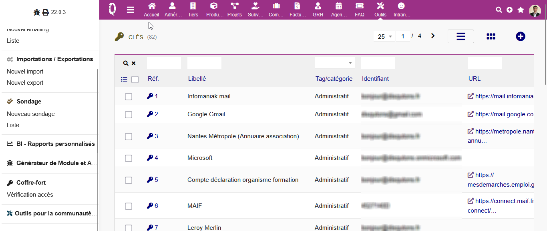Tick the Compte déclaration organisme formation checkbox
547x231 pixels.
point(129,180)
